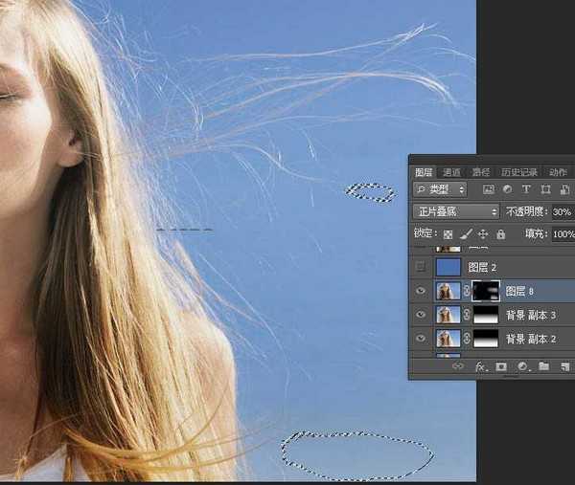Click the adjustment layer filter icon
Viewport: 575px width, 485px height.
click(x=506, y=190)
